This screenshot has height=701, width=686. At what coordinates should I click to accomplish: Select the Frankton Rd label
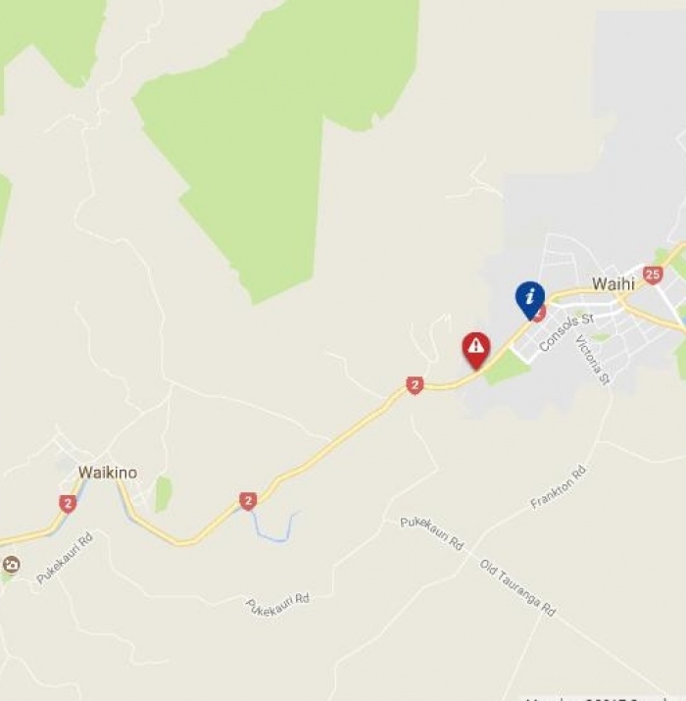559,487
